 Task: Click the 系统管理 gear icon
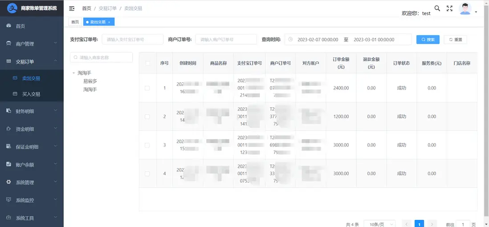[x=8, y=182]
